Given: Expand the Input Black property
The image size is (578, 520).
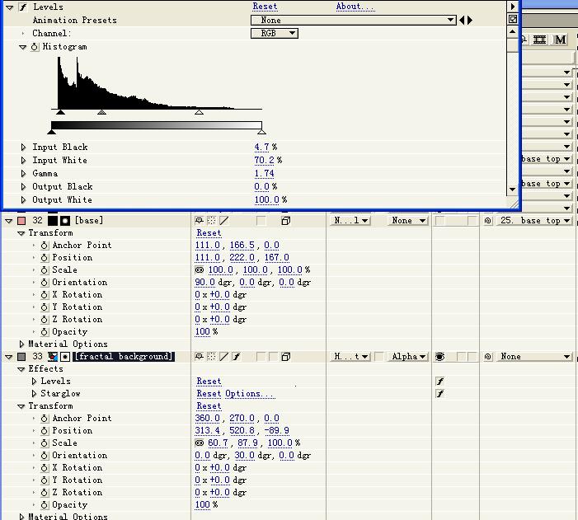Looking at the screenshot, I should pyautogui.click(x=23, y=147).
